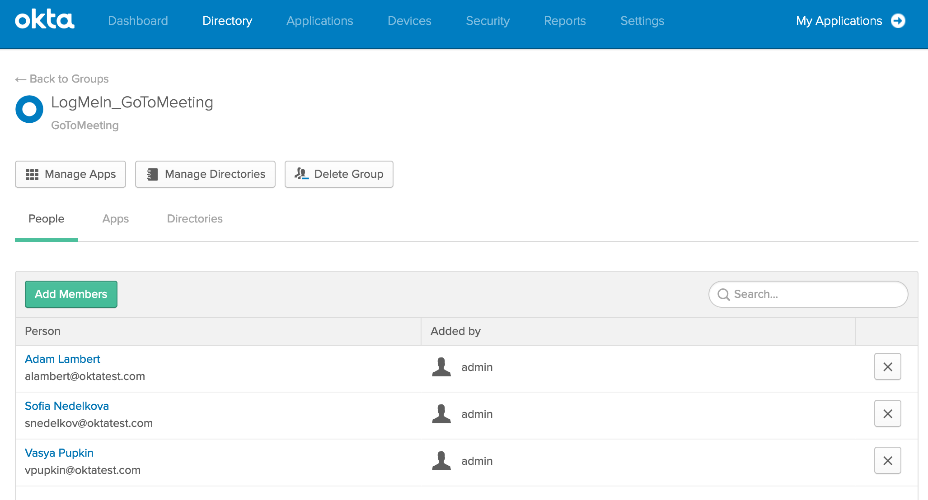The height and width of the screenshot is (500, 928).
Task: Click the Delete Group button
Action: tap(339, 174)
